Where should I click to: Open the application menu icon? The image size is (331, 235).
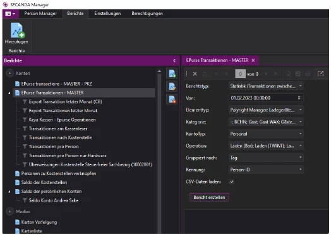10,14
